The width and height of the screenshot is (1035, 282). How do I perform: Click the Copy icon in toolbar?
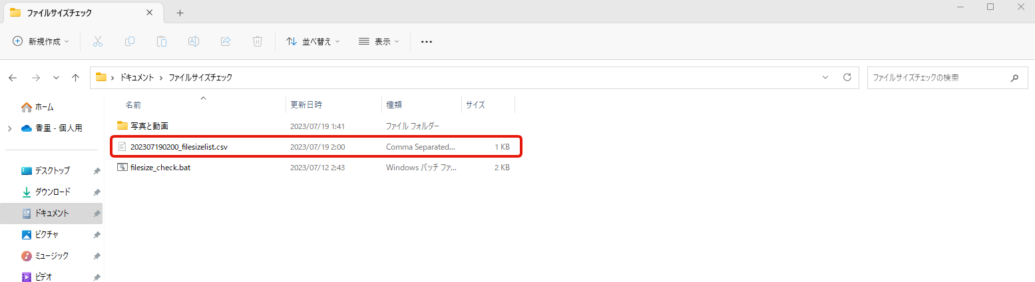[130, 41]
